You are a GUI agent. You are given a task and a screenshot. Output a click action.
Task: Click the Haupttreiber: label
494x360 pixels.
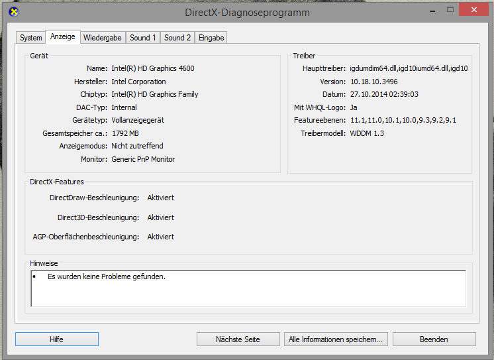click(324, 68)
